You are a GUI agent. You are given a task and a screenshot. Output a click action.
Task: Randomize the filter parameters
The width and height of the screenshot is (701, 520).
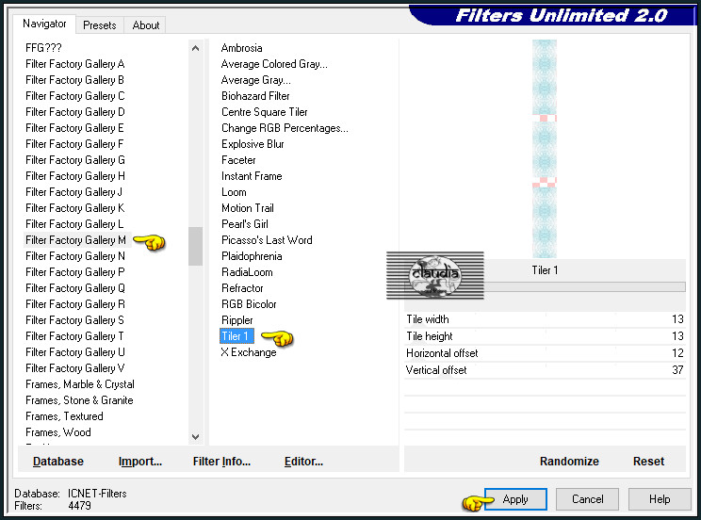569,461
